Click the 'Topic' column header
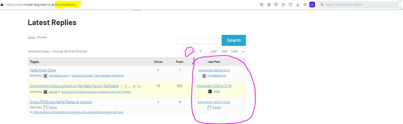 35,62
